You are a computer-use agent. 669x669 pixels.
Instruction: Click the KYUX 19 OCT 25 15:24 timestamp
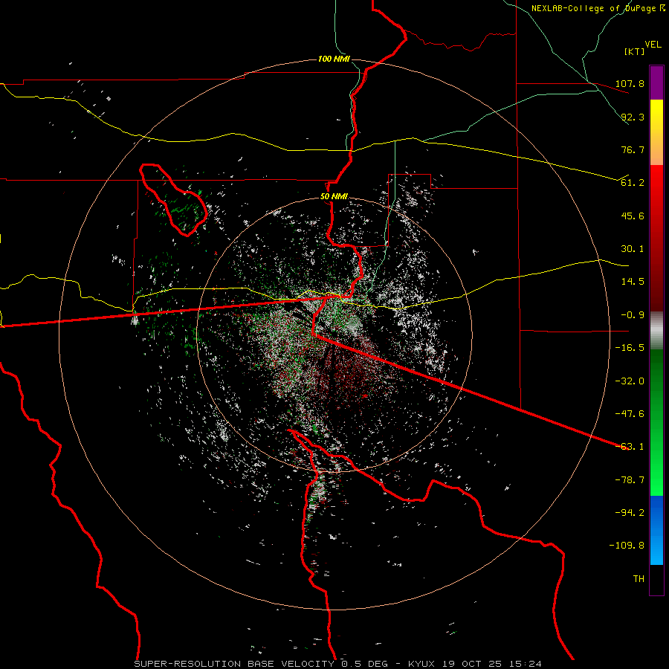(475, 664)
